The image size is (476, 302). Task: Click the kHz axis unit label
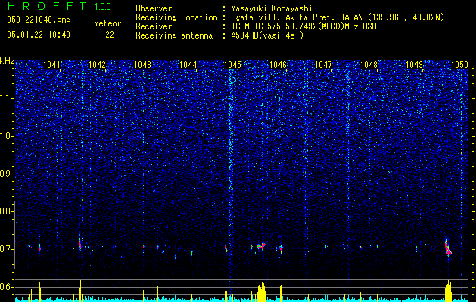7,61
